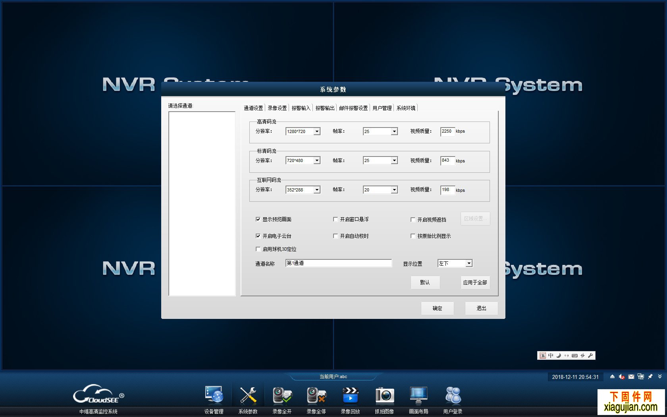
Task: Click the double chevron collapse icon
Action: point(660,376)
